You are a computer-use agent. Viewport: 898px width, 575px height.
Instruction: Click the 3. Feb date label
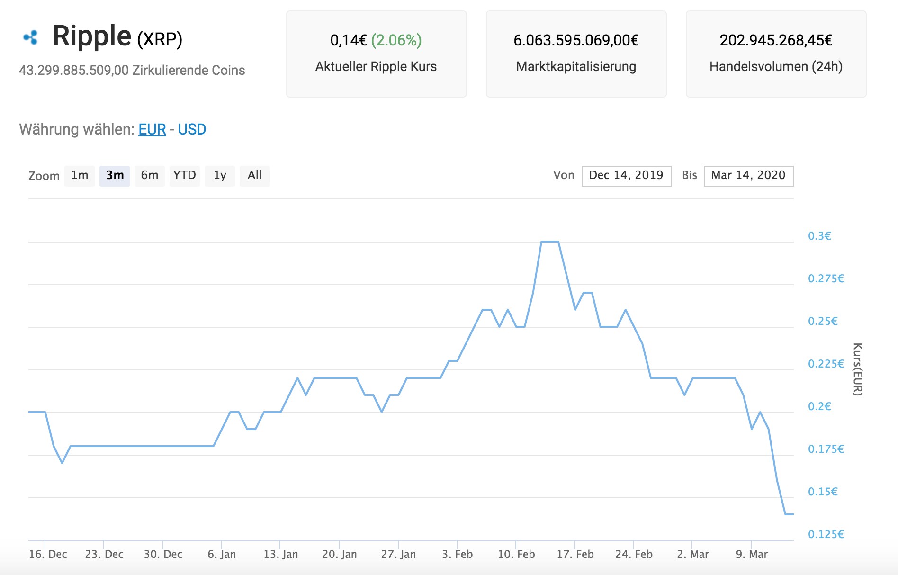pos(458,554)
